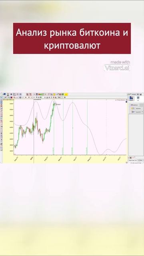Click the globe icon in the top toolbar
This screenshot has width=144, height=256.
point(37,94)
